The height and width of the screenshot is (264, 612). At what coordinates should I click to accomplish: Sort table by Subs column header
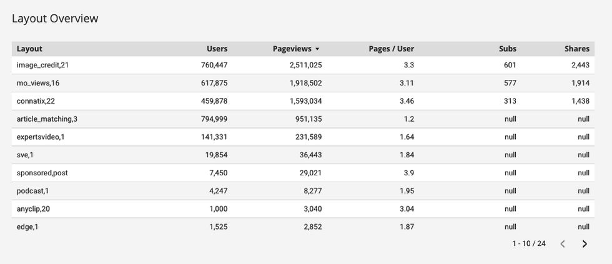click(508, 49)
